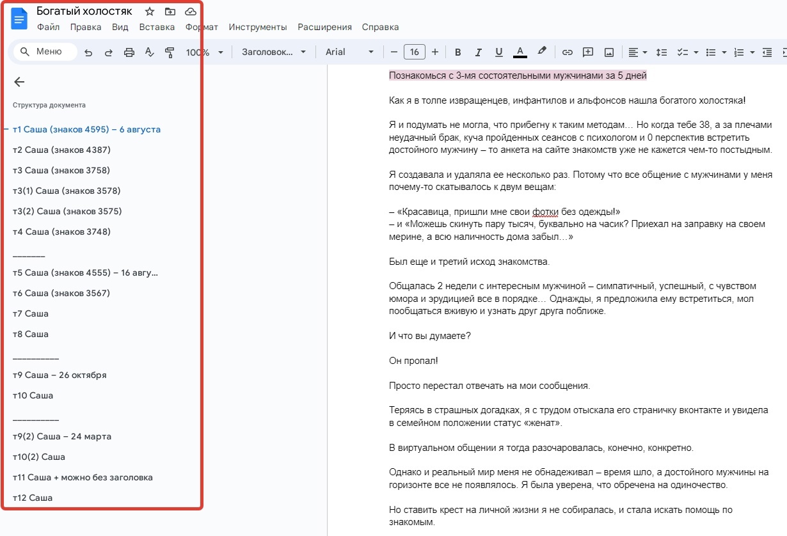Select outline item т9(2) Саша – 24 марта
Image resolution: width=787 pixels, height=536 pixels.
[62, 436]
